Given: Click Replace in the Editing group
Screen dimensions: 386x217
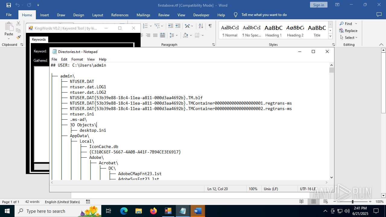Looking at the screenshot, I should click(348, 30).
